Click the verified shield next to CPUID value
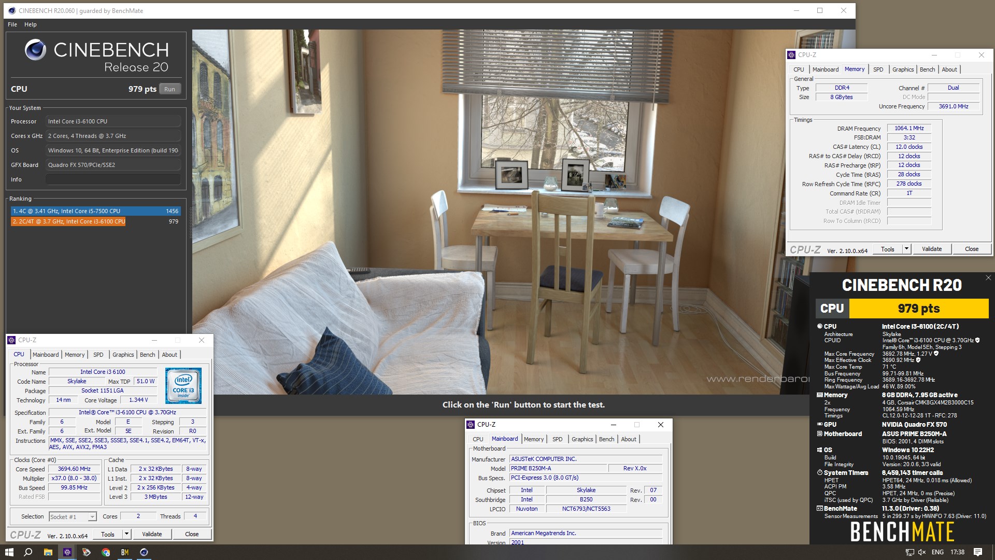The width and height of the screenshot is (995, 560). (977, 340)
